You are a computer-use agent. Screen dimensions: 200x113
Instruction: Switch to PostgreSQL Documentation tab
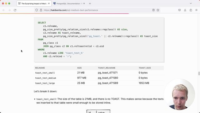click(69, 3)
